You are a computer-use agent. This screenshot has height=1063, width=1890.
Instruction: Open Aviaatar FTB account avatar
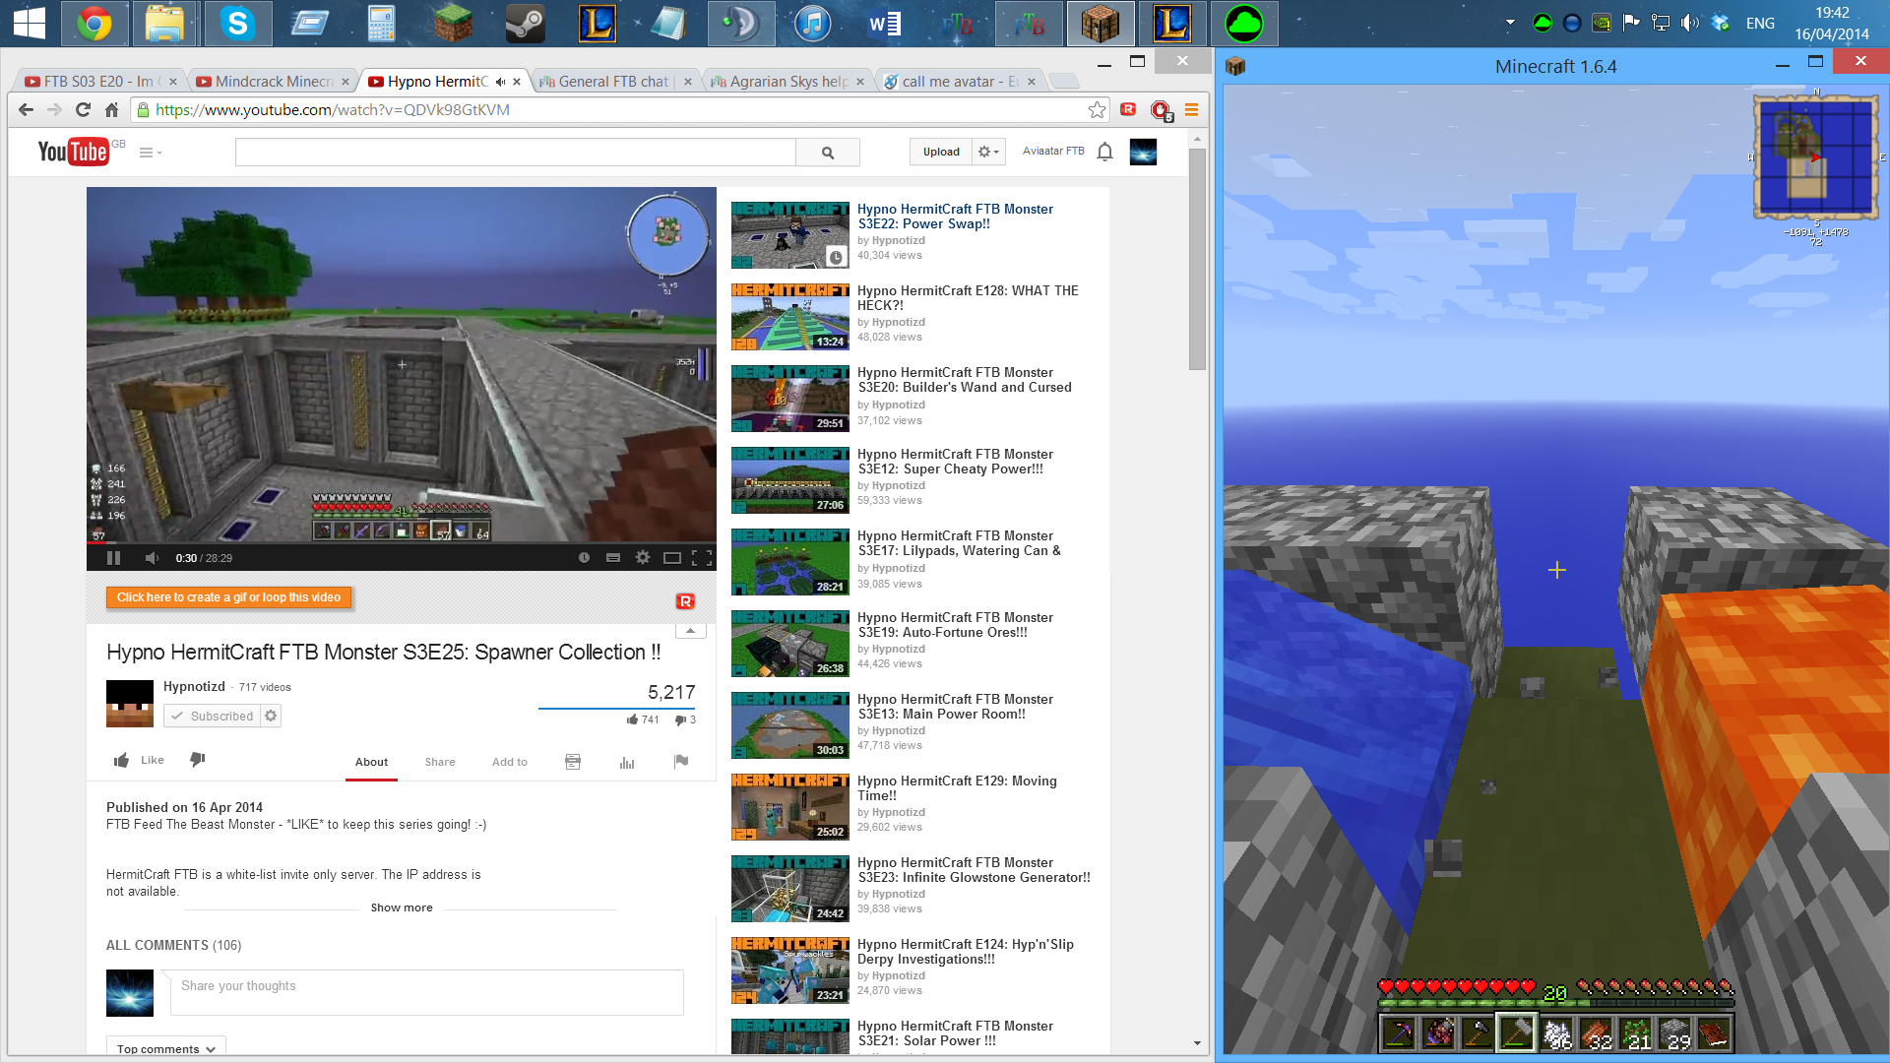[x=1143, y=152]
